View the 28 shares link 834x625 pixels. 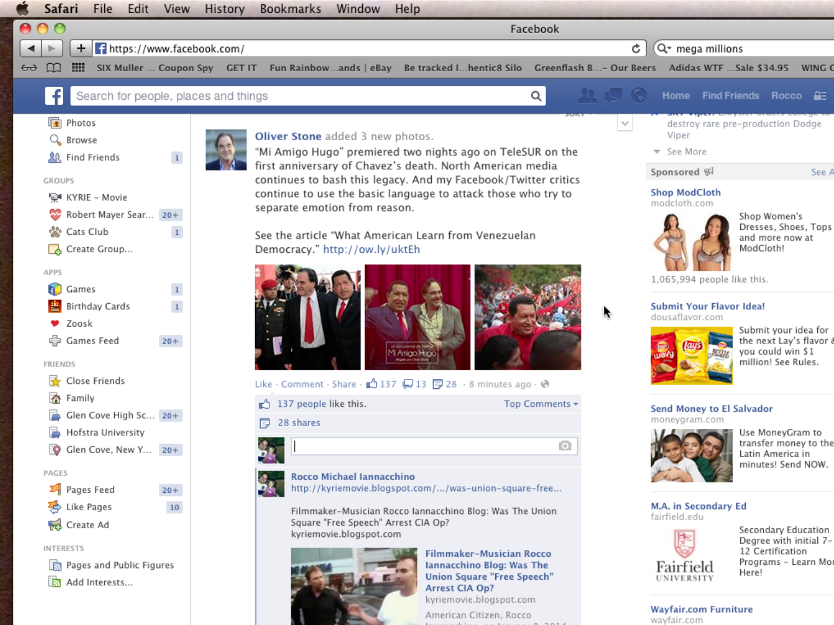pos(299,423)
